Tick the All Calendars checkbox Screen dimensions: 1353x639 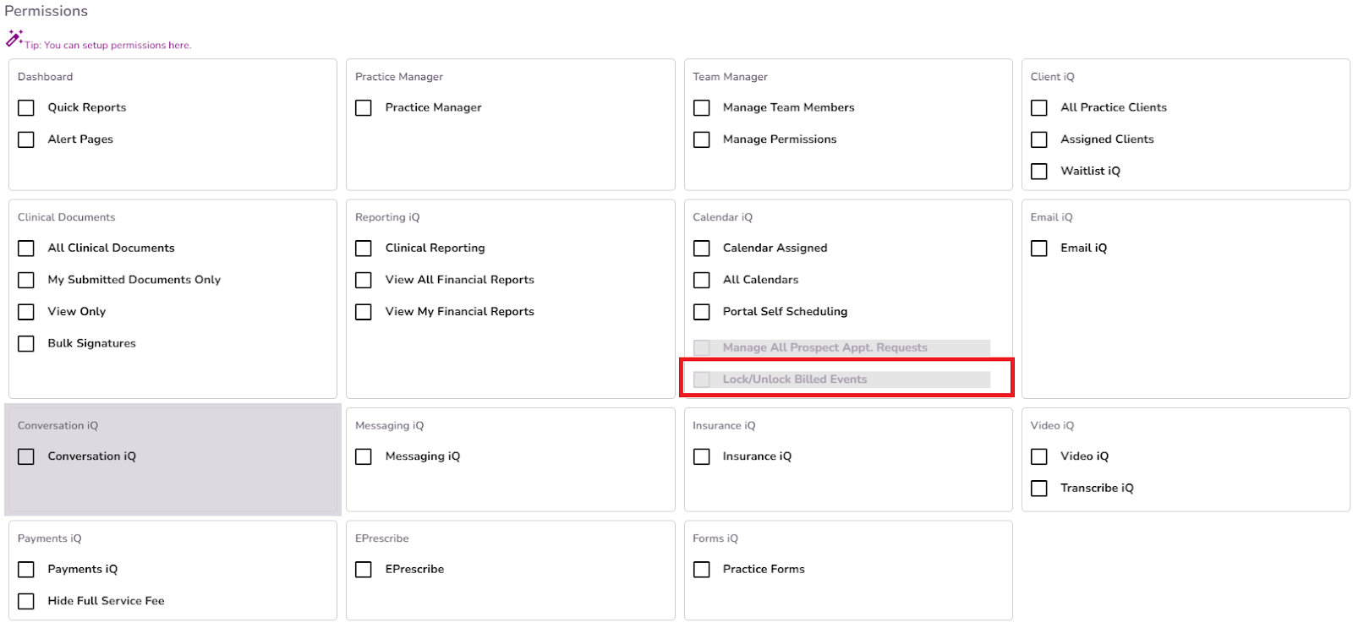click(702, 280)
